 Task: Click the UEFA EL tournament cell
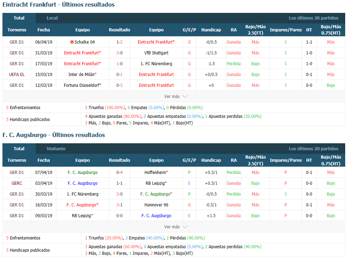point(17,75)
